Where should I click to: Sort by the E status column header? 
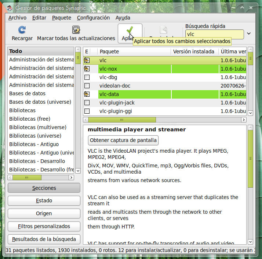click(87, 52)
